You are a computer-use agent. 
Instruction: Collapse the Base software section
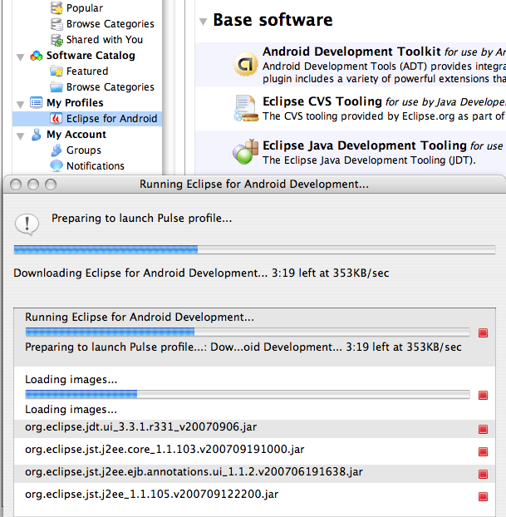click(203, 22)
